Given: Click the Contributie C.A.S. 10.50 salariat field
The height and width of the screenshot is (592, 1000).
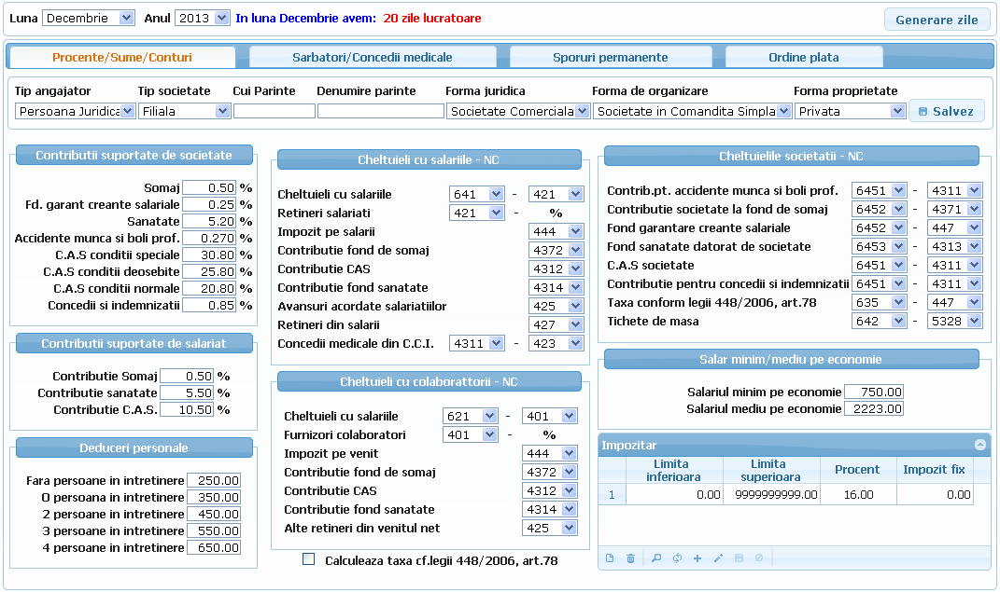Looking at the screenshot, I should point(186,410).
